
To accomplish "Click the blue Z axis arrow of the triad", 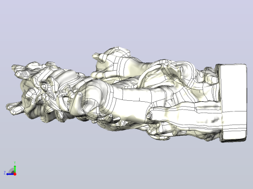I will pyautogui.click(x=10, y=174).
